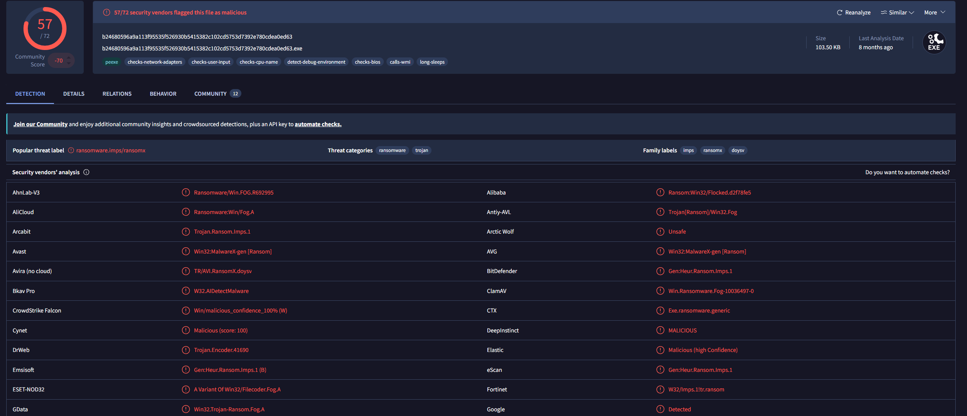Click W32/Imps.1!tr.ransom Fortinet detection
Image resolution: width=967 pixels, height=416 pixels.
point(696,389)
